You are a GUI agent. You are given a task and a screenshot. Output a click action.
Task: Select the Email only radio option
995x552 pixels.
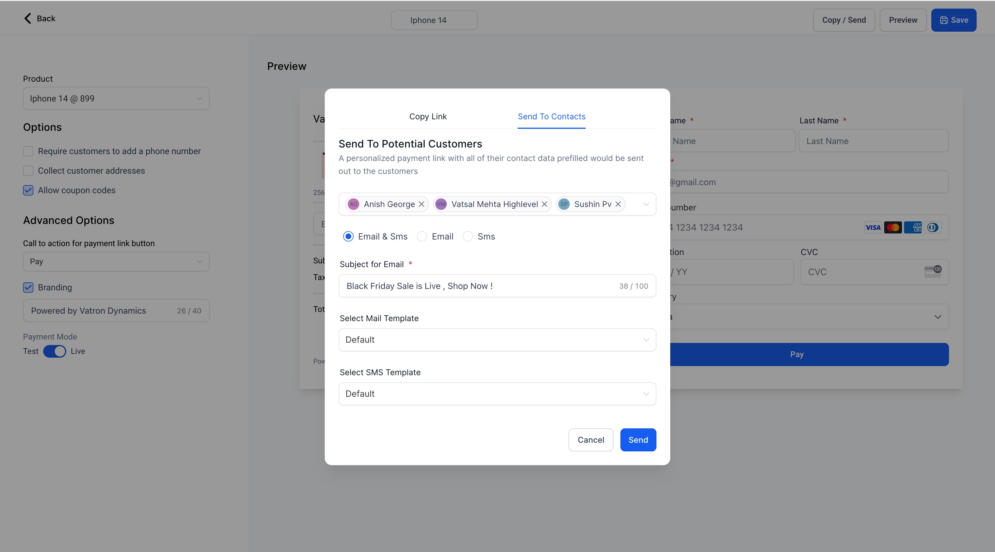[422, 236]
